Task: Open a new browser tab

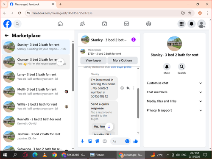Action: click(60, 4)
